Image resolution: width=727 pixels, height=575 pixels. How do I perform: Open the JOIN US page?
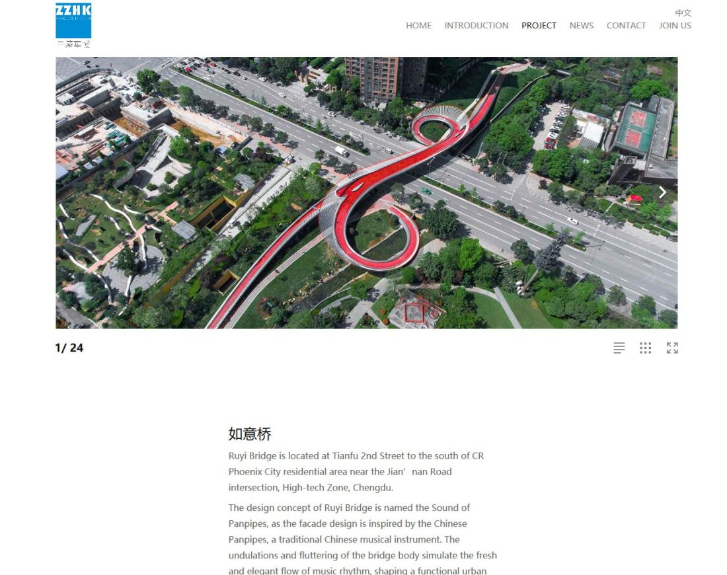(675, 26)
